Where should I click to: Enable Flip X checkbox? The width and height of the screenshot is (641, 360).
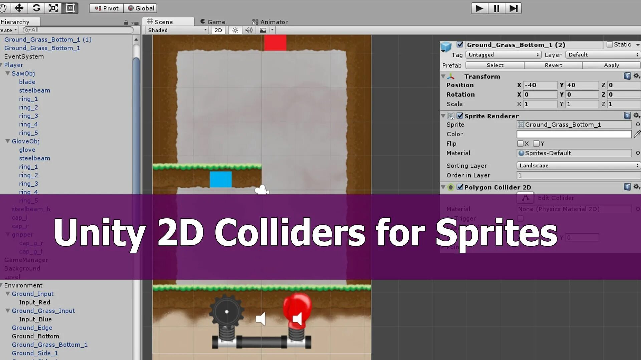520,144
